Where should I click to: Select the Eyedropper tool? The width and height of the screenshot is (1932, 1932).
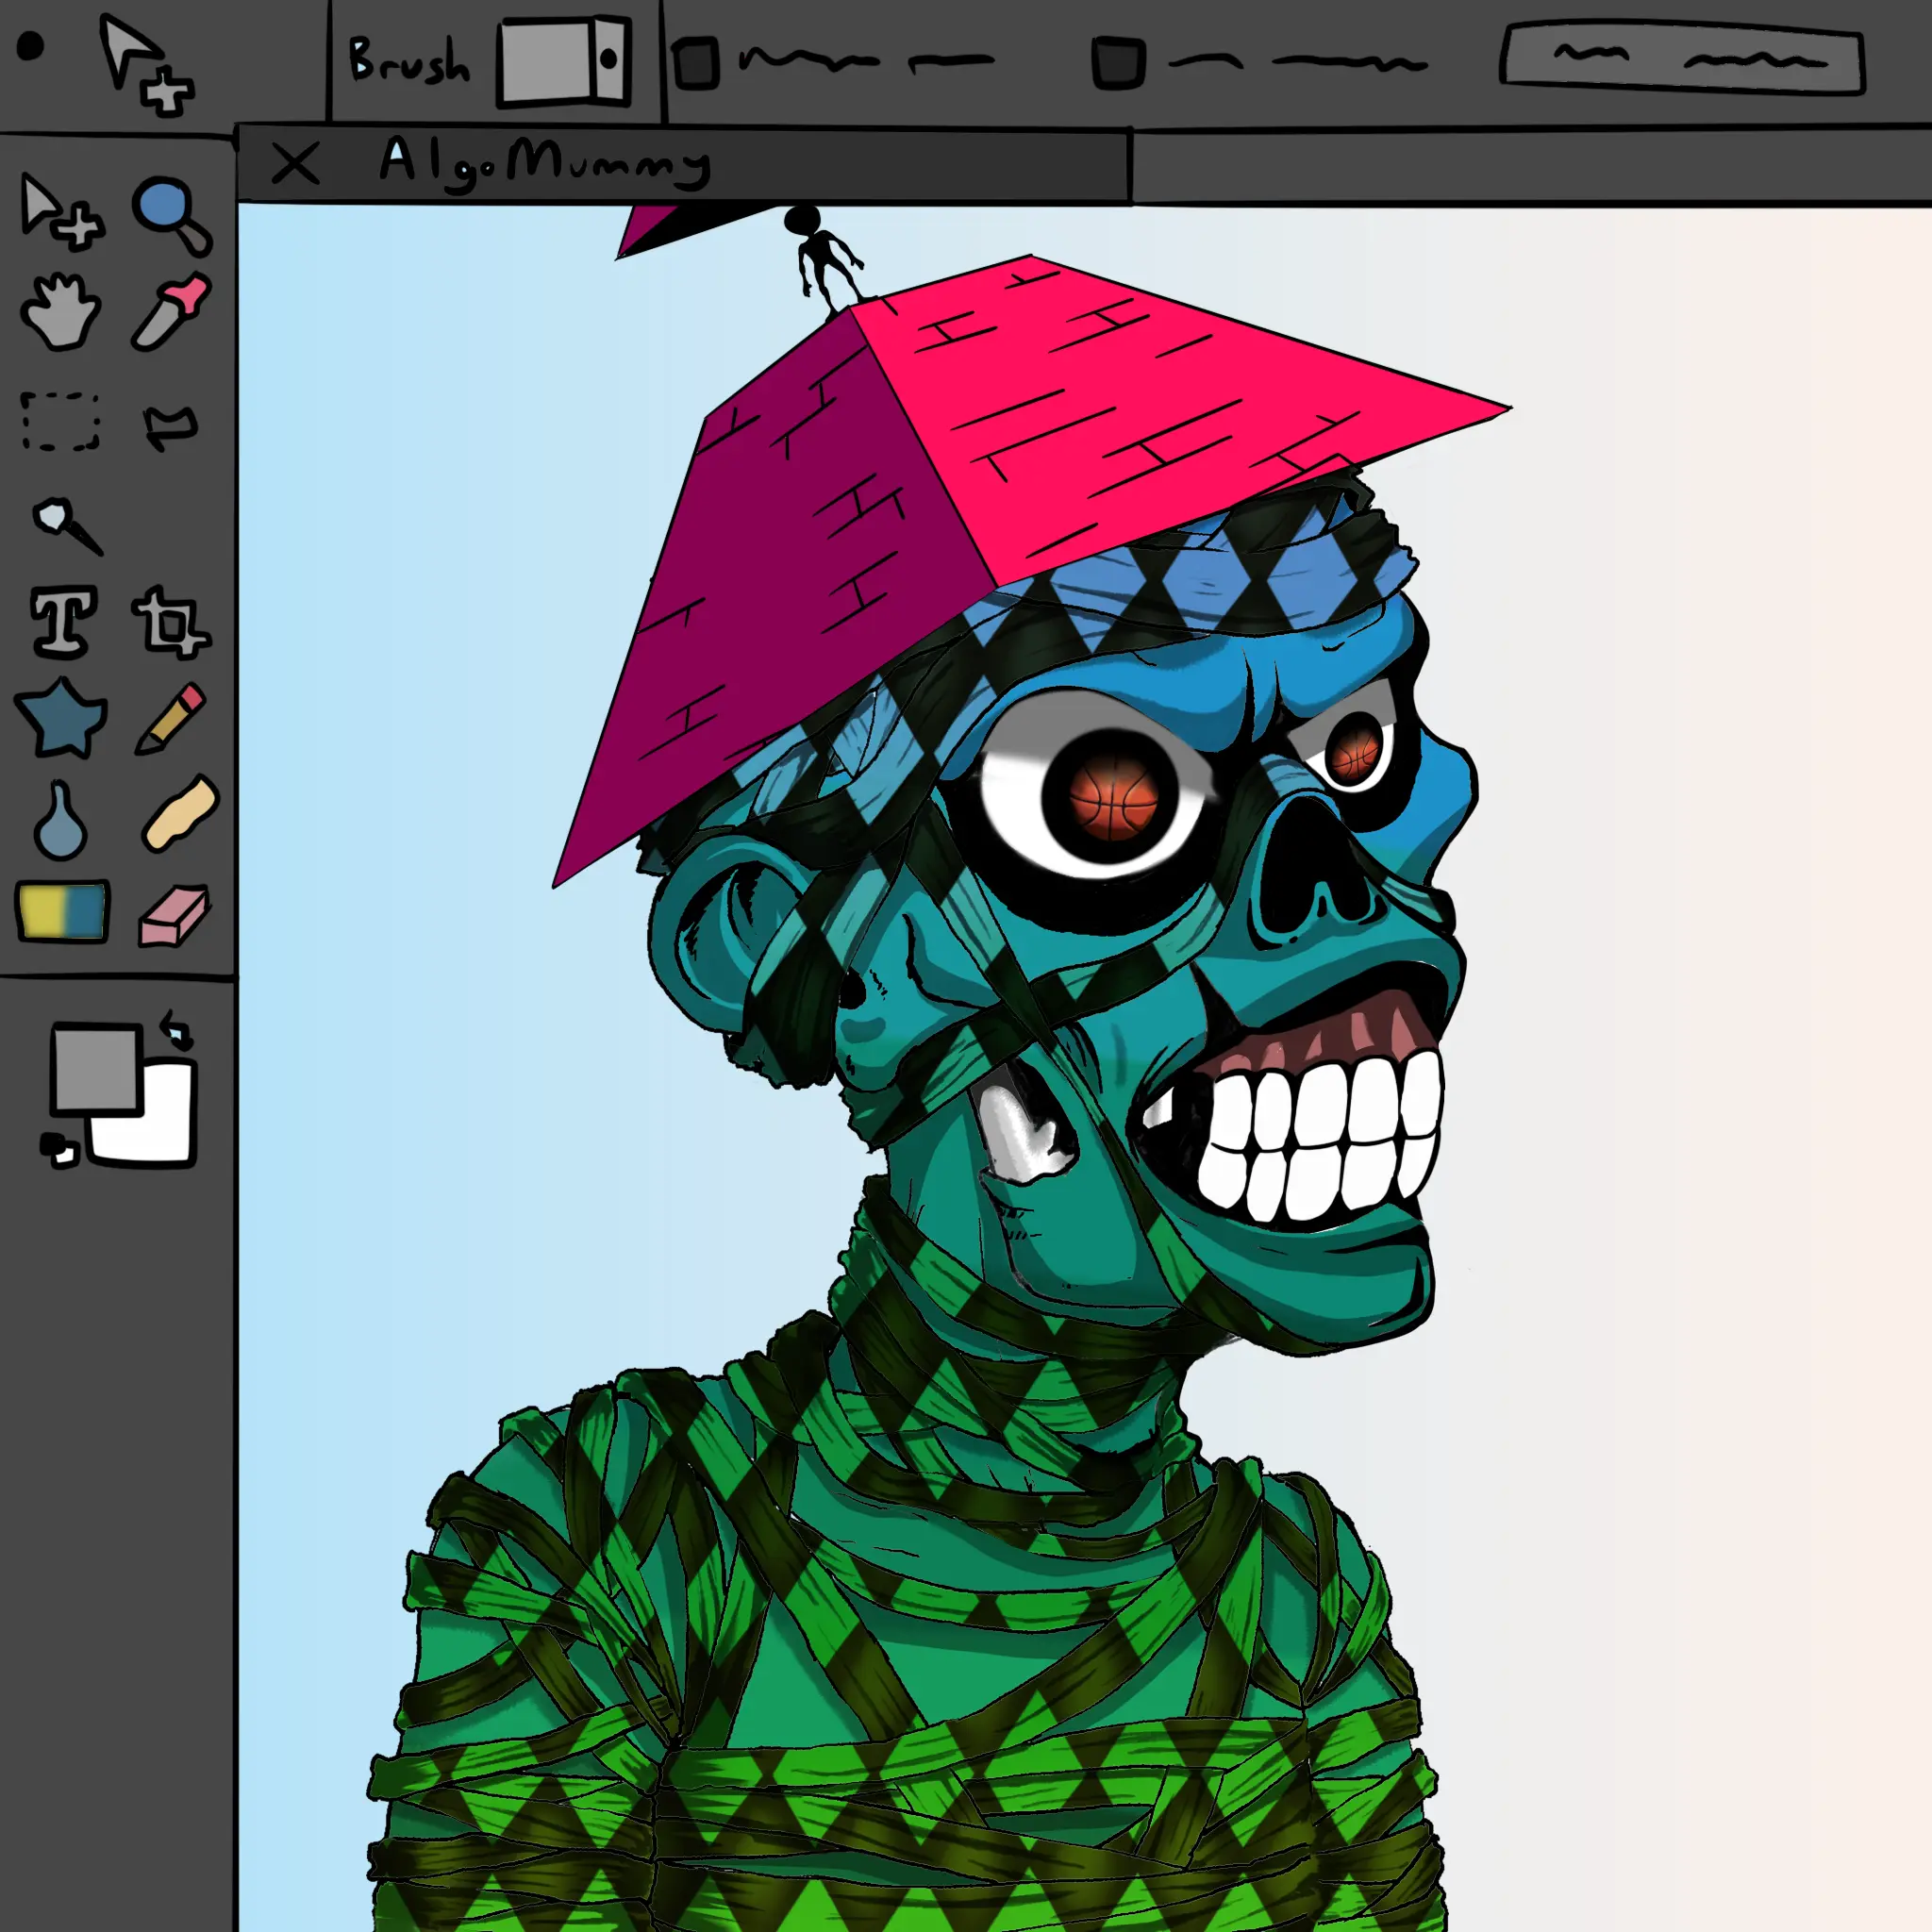click(172, 312)
